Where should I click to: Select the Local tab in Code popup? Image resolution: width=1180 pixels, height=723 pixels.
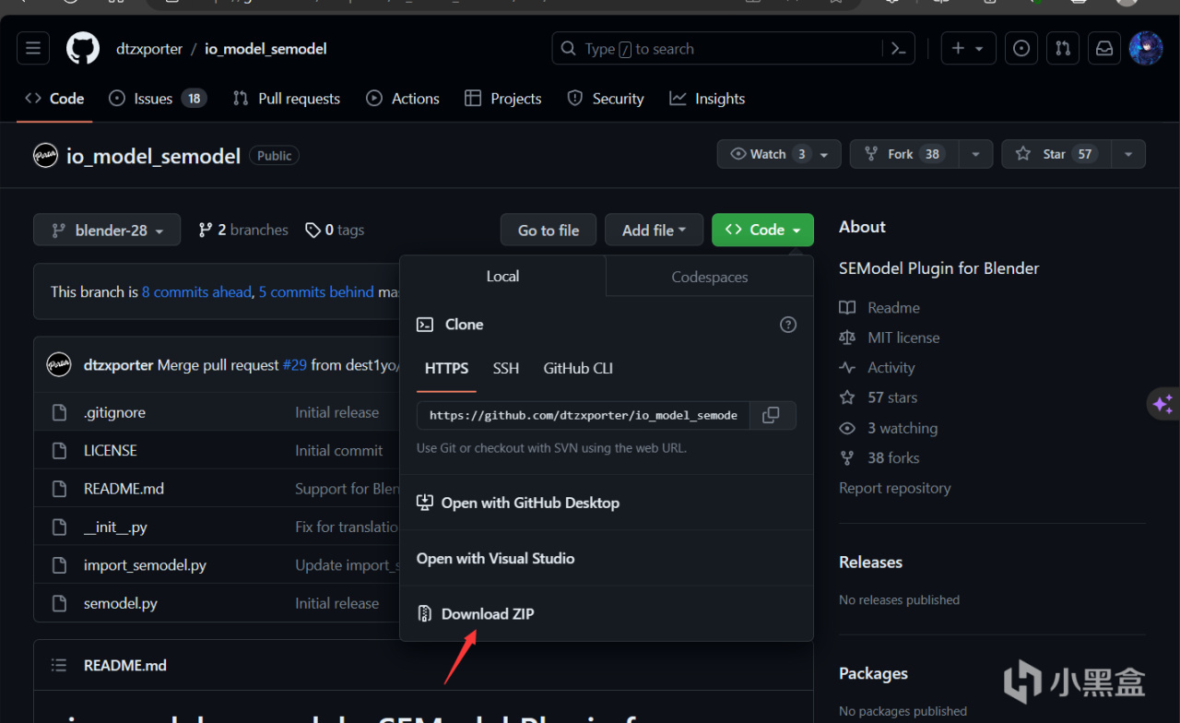click(502, 276)
